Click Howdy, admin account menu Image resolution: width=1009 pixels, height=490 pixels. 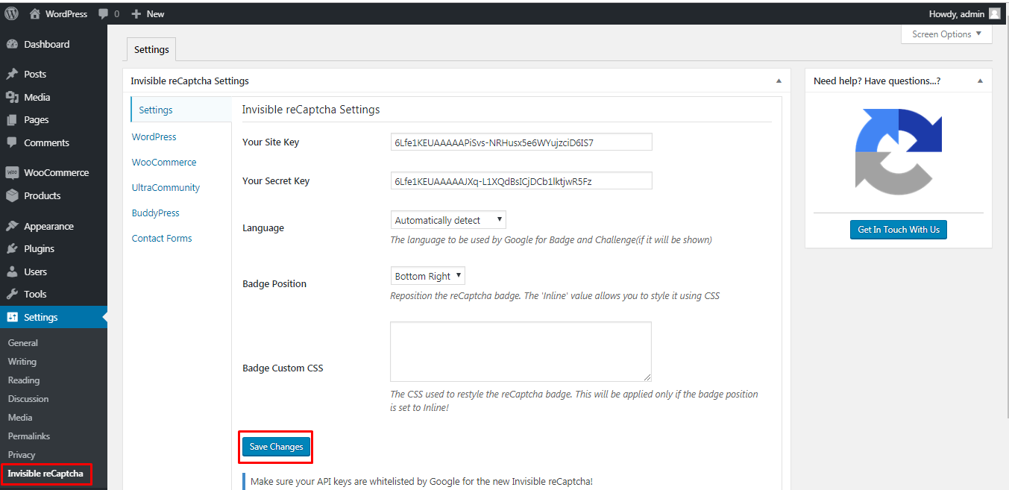click(x=964, y=13)
